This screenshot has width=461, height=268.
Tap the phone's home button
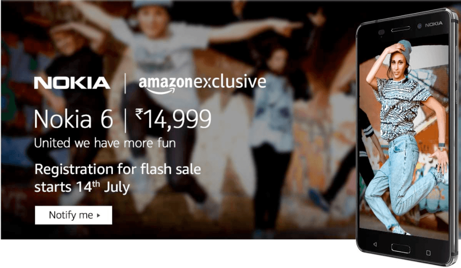[400, 248]
